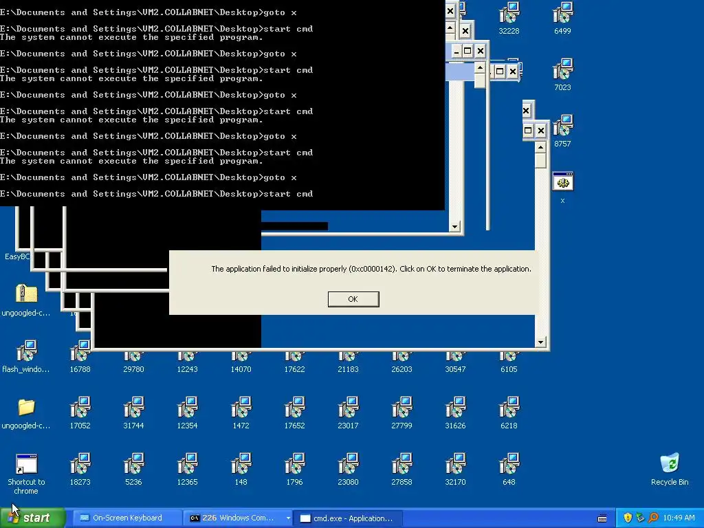The height and width of the screenshot is (528, 704).
Task: Select the desktop icon labeled 31744
Action: click(x=134, y=412)
